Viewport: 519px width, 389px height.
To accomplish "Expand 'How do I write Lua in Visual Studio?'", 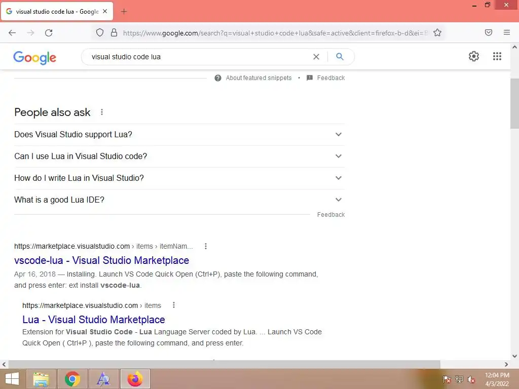I will tap(179, 178).
